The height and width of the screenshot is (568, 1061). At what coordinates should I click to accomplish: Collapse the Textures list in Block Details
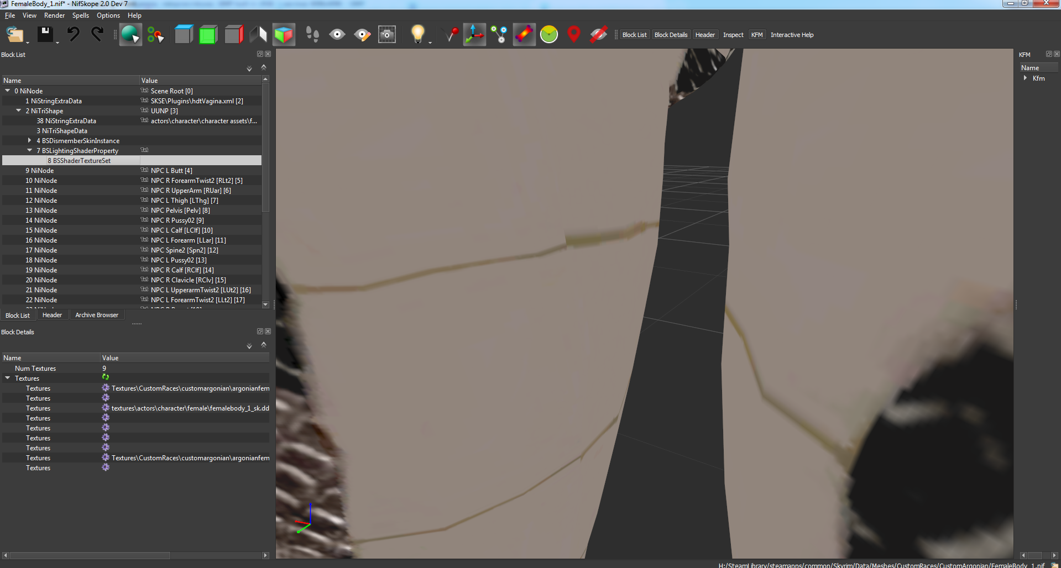(7, 378)
